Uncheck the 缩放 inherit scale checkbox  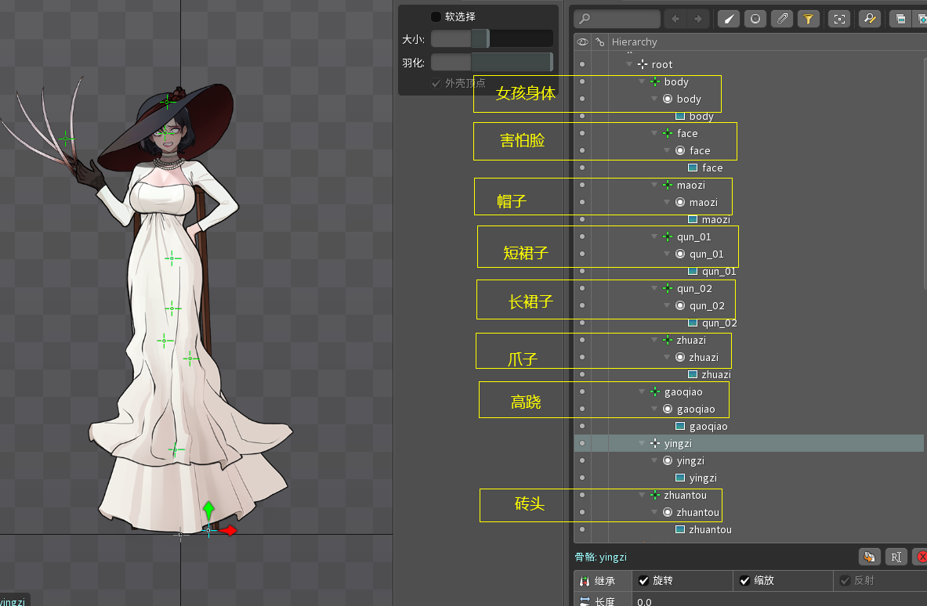(744, 581)
